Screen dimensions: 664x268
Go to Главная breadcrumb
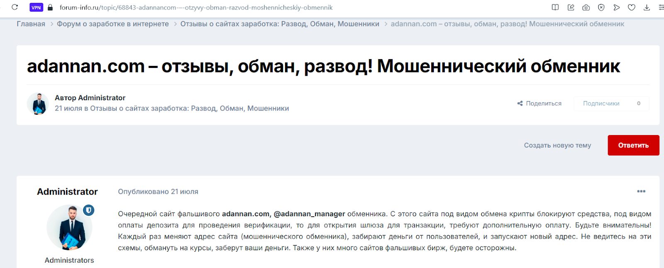[x=31, y=24]
